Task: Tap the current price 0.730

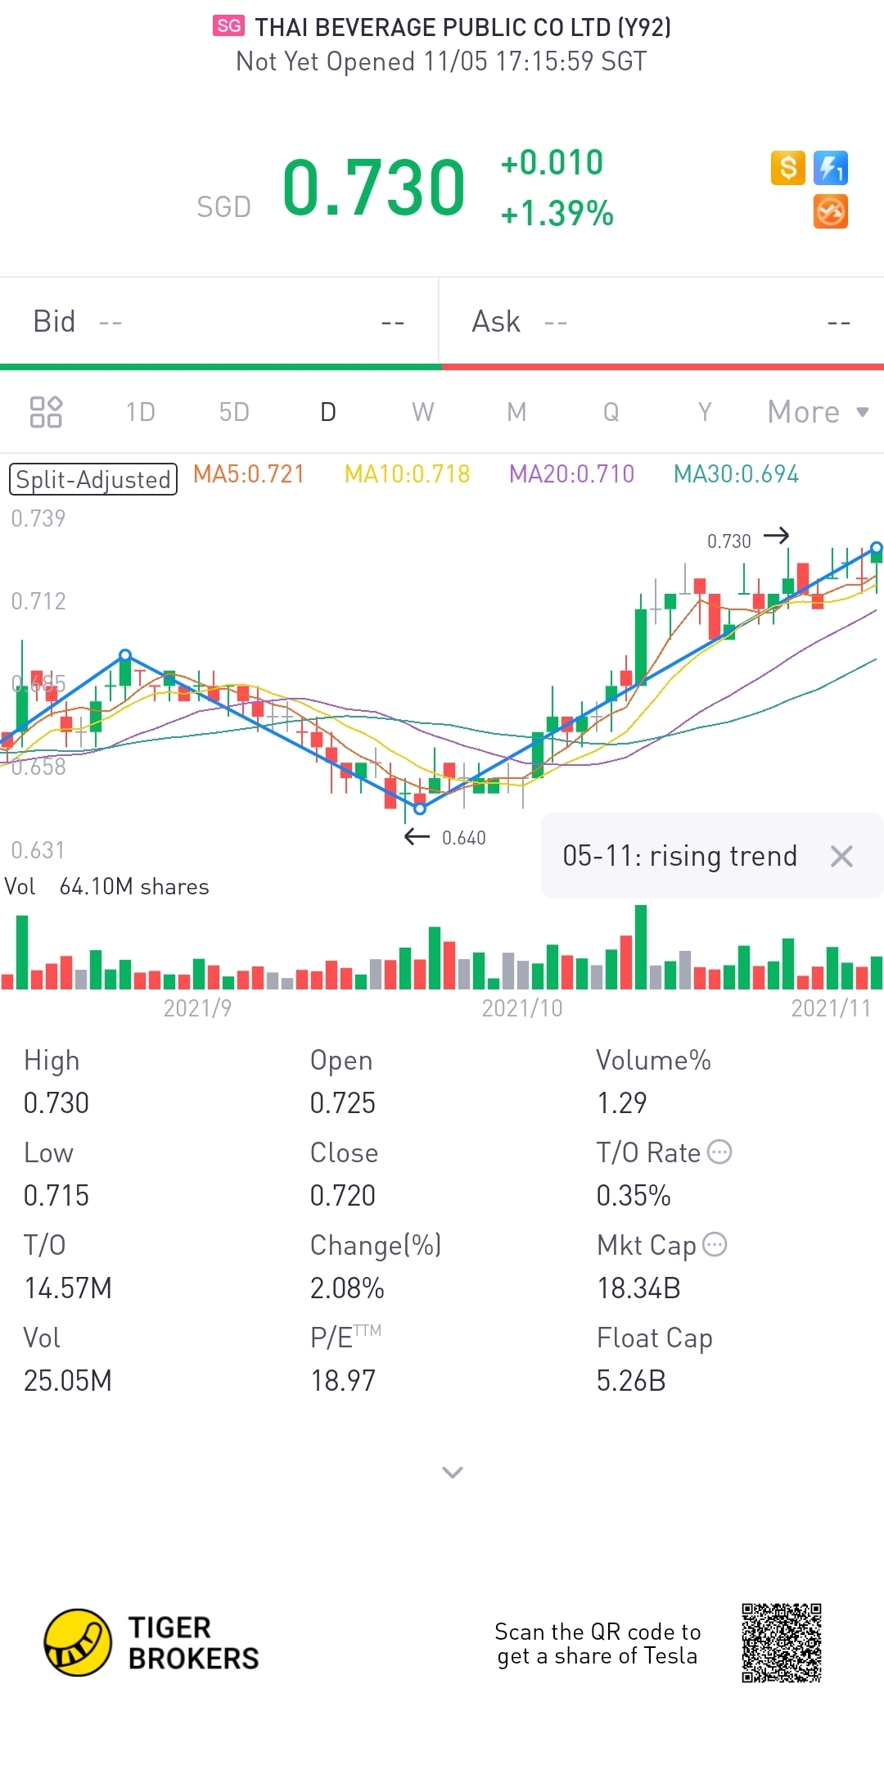Action: [374, 188]
